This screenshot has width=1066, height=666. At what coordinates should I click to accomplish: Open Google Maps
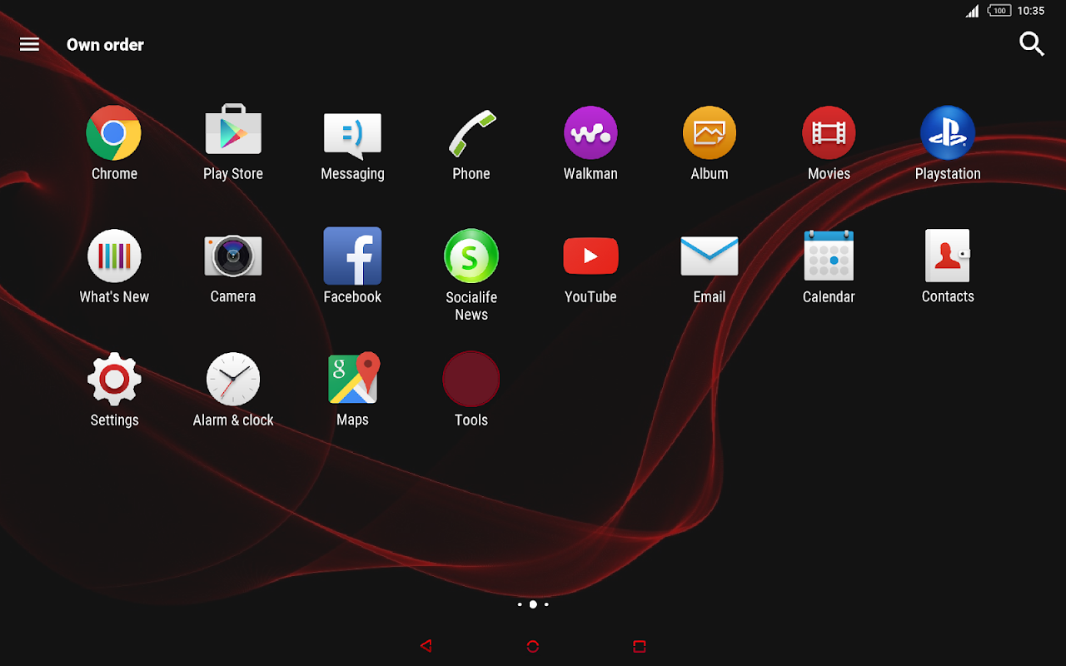354,379
